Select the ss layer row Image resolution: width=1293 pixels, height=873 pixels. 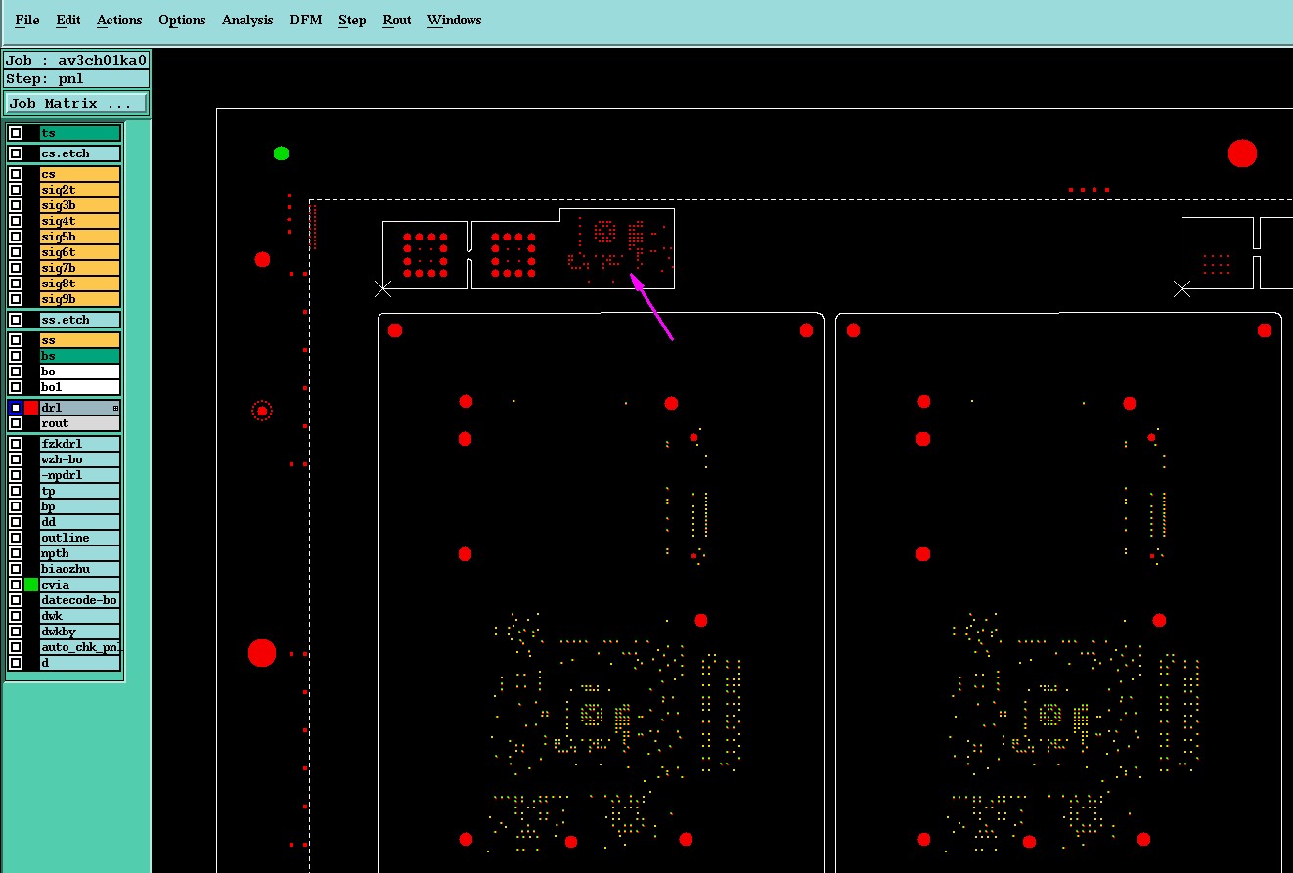(80, 340)
